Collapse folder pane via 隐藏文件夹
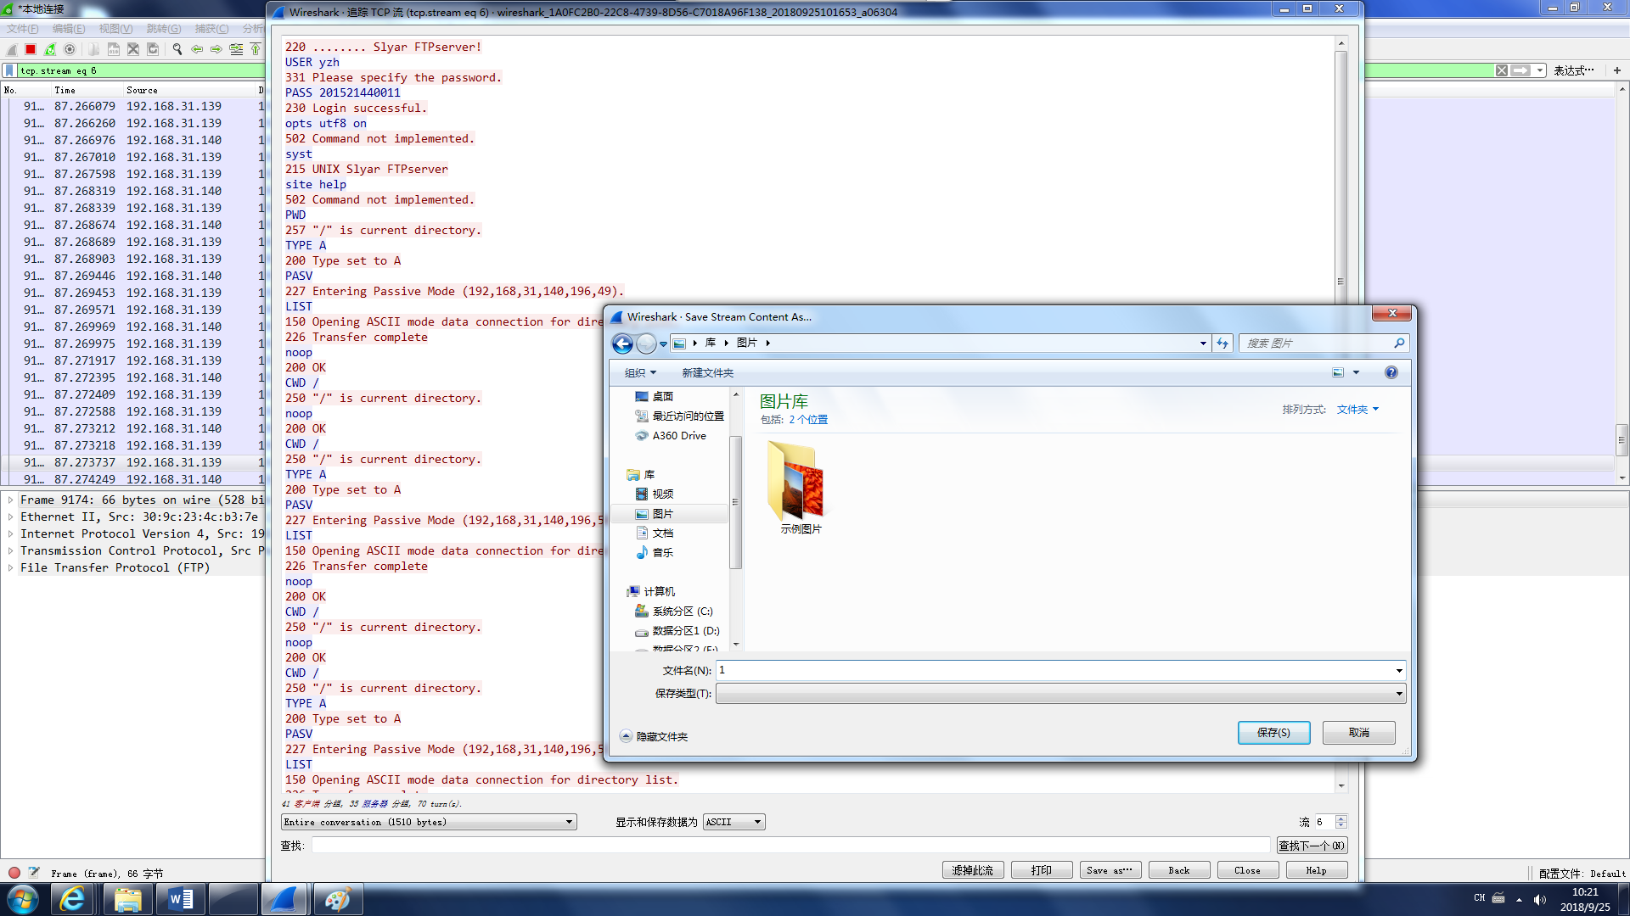The height and width of the screenshot is (916, 1630). coord(654,736)
